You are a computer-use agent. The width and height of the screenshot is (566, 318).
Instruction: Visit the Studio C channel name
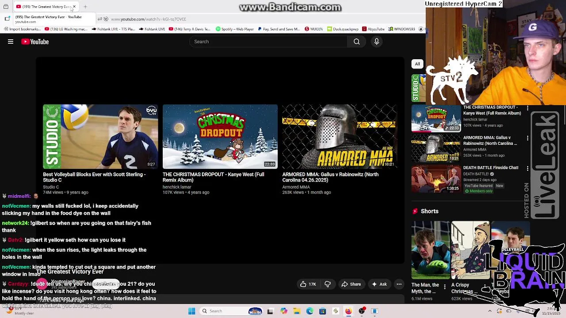click(51, 187)
